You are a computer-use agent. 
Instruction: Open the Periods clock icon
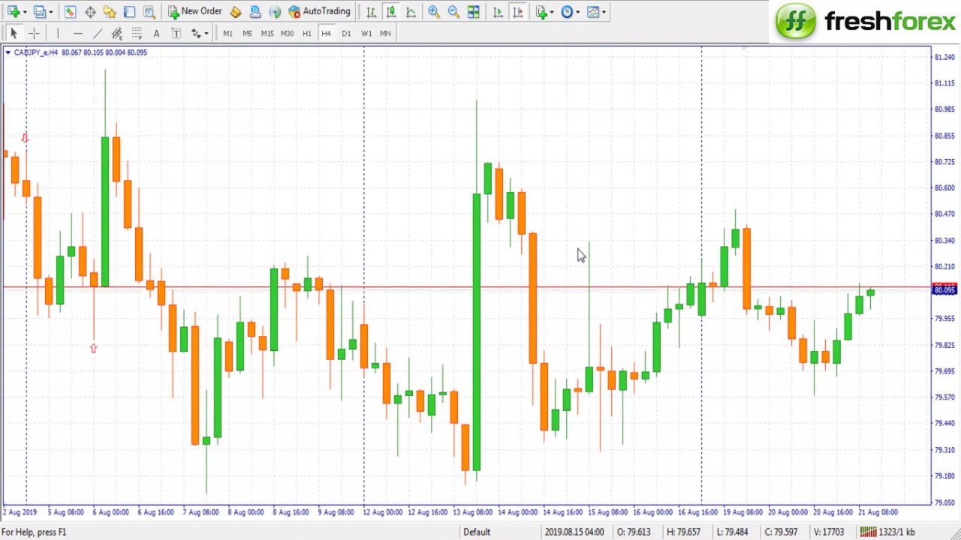567,11
